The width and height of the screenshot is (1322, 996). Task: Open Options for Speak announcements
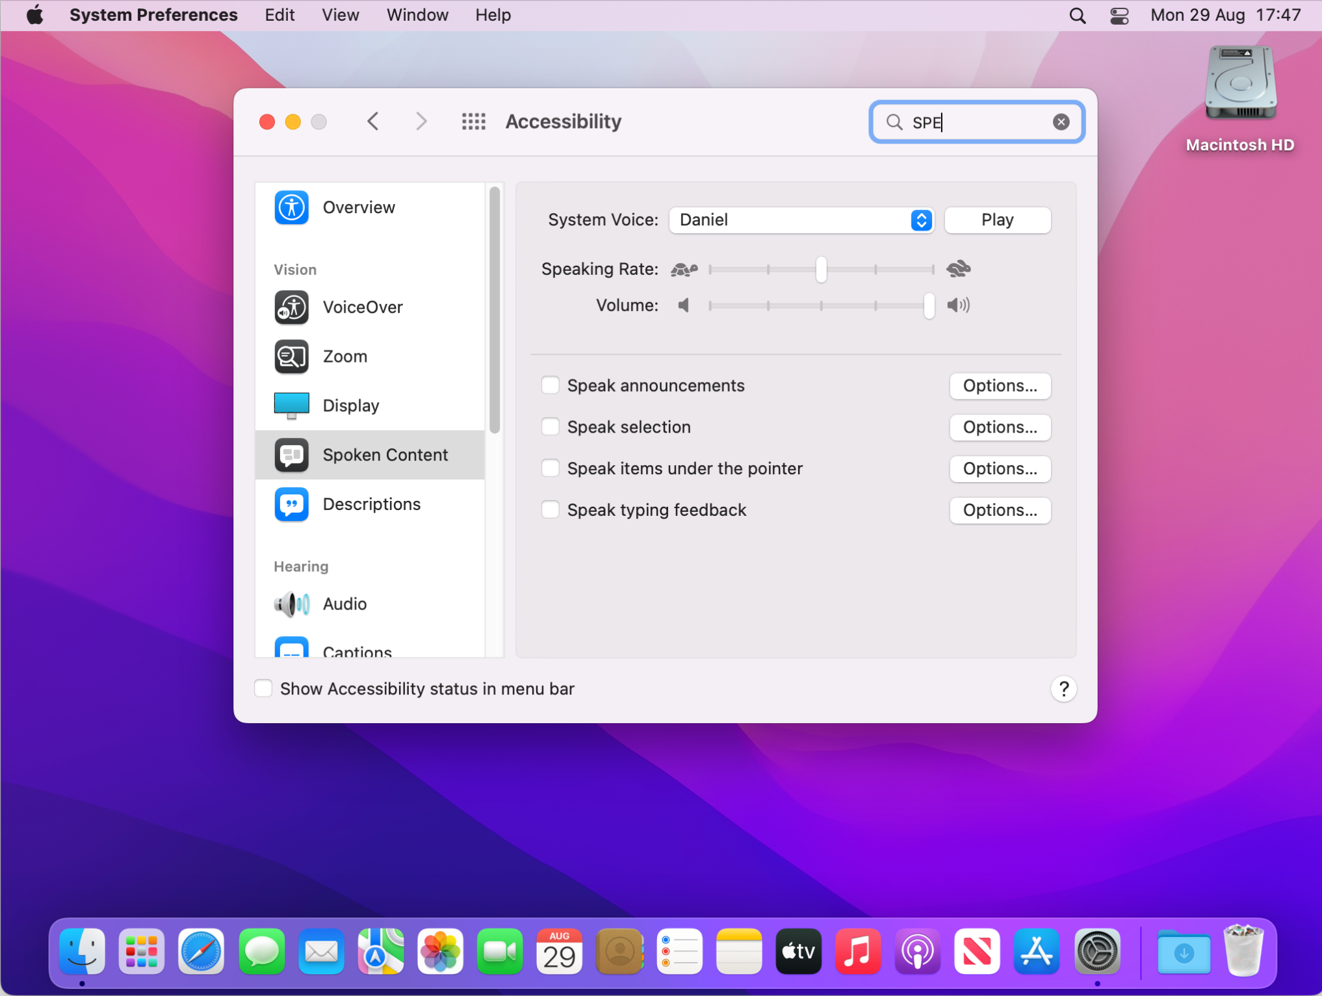pos(1000,386)
